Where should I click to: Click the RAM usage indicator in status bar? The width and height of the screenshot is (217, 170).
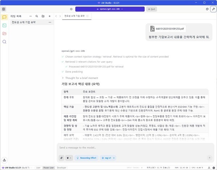(182, 168)
